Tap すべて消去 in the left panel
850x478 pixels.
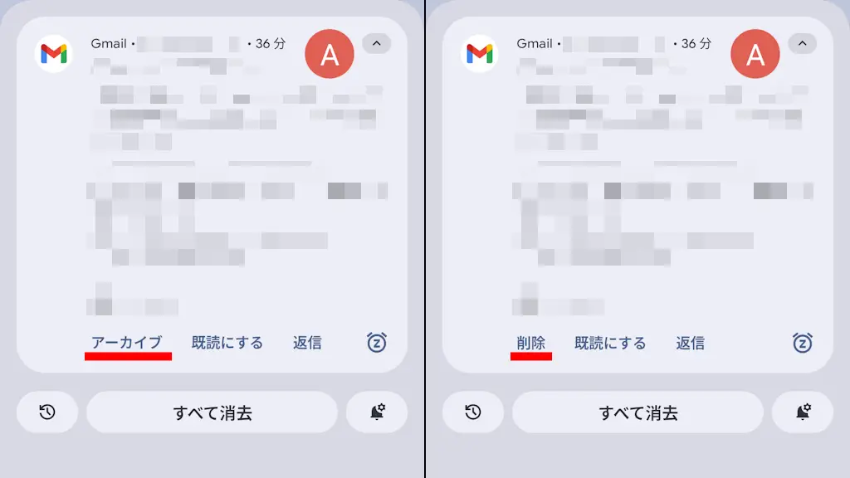point(212,412)
